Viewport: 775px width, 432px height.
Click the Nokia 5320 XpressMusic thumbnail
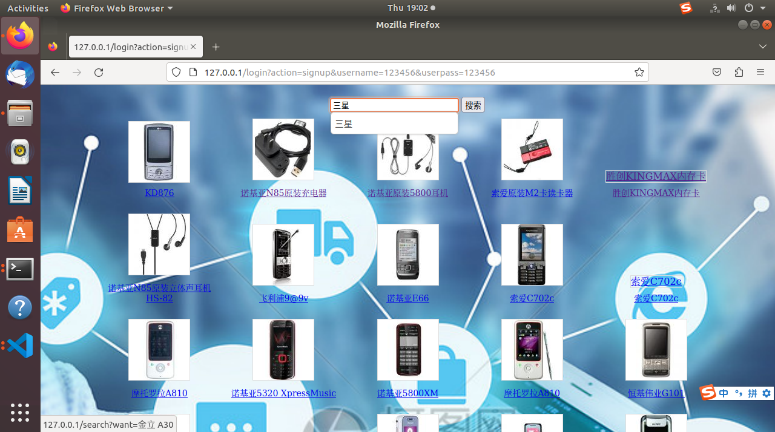tap(283, 350)
